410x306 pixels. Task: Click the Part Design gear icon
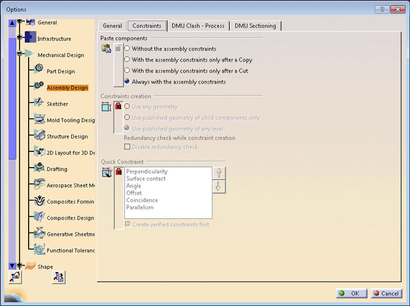(x=39, y=68)
